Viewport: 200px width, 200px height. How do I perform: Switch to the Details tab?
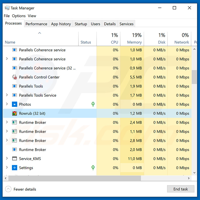pos(110,24)
